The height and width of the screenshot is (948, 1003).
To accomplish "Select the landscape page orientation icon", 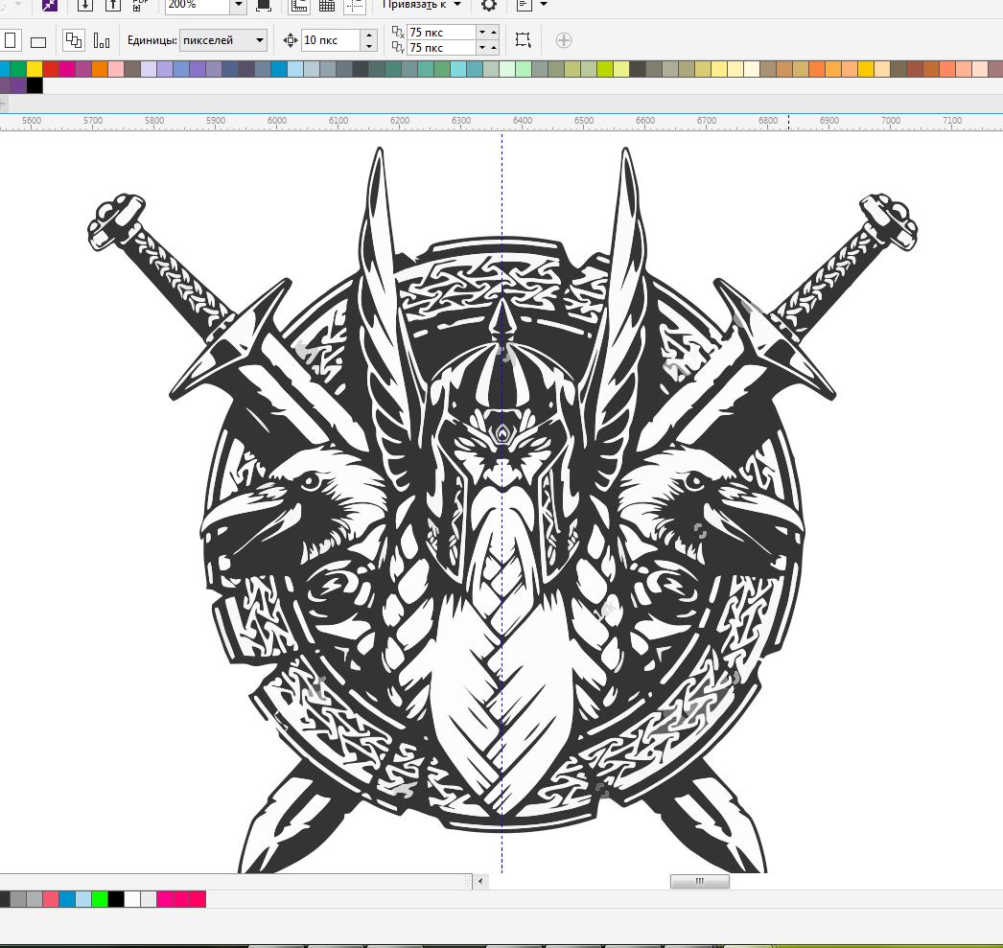I will pos(38,41).
